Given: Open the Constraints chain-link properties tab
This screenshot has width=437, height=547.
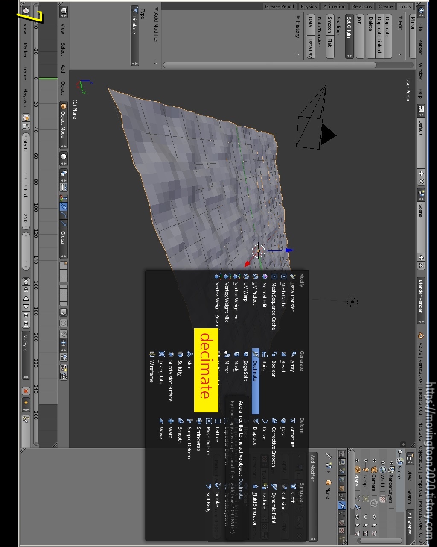Looking at the screenshot, I should click(342, 497).
